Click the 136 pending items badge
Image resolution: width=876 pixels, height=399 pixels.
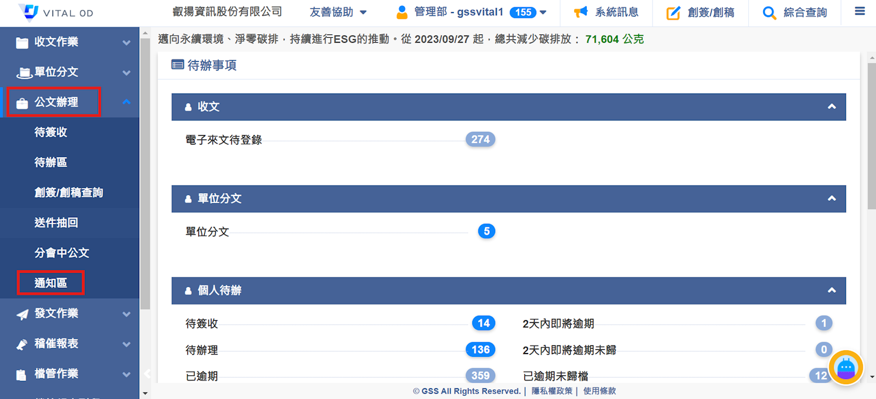click(x=480, y=350)
